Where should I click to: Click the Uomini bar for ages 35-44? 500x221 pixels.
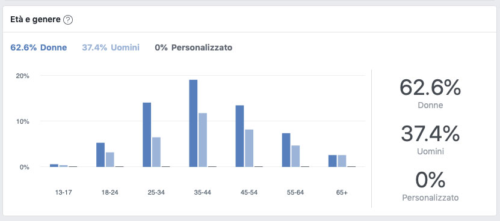tap(203, 140)
